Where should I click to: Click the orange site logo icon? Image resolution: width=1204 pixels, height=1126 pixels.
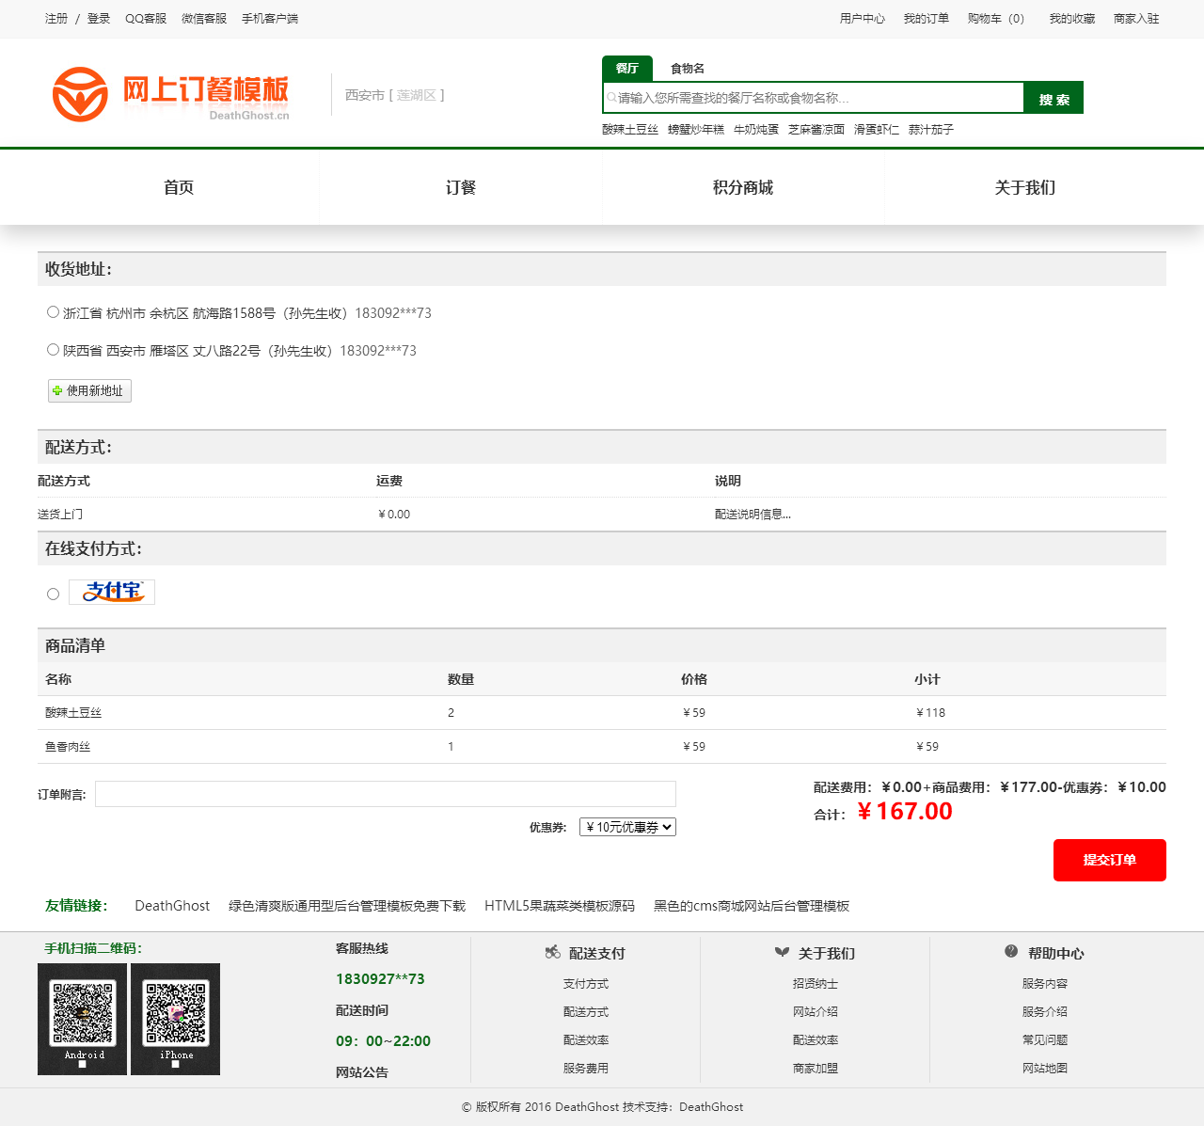pos(80,94)
